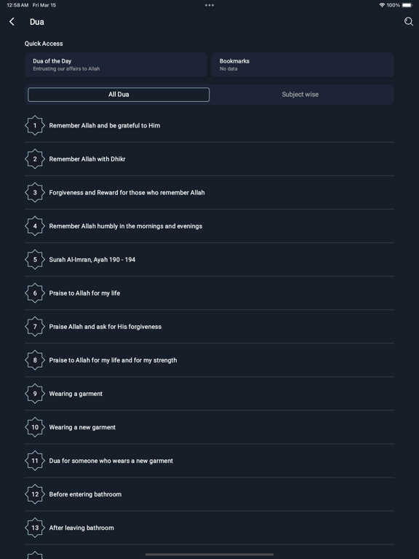Open Surah Al-Imran, Ayah 190 - 194
This screenshot has width=419, height=559.
coord(209,260)
